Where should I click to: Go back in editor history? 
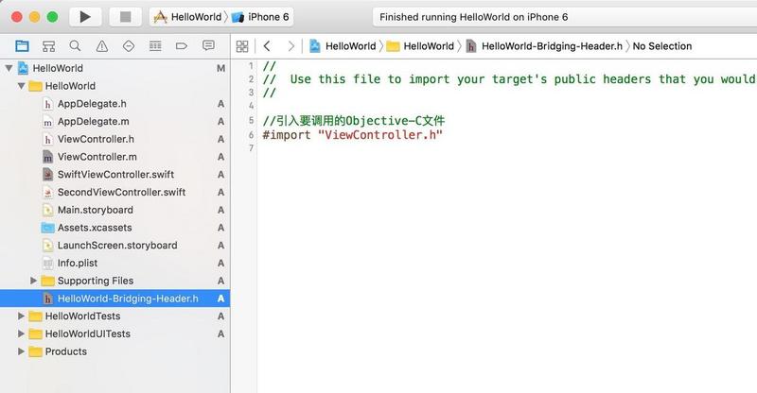[267, 45]
